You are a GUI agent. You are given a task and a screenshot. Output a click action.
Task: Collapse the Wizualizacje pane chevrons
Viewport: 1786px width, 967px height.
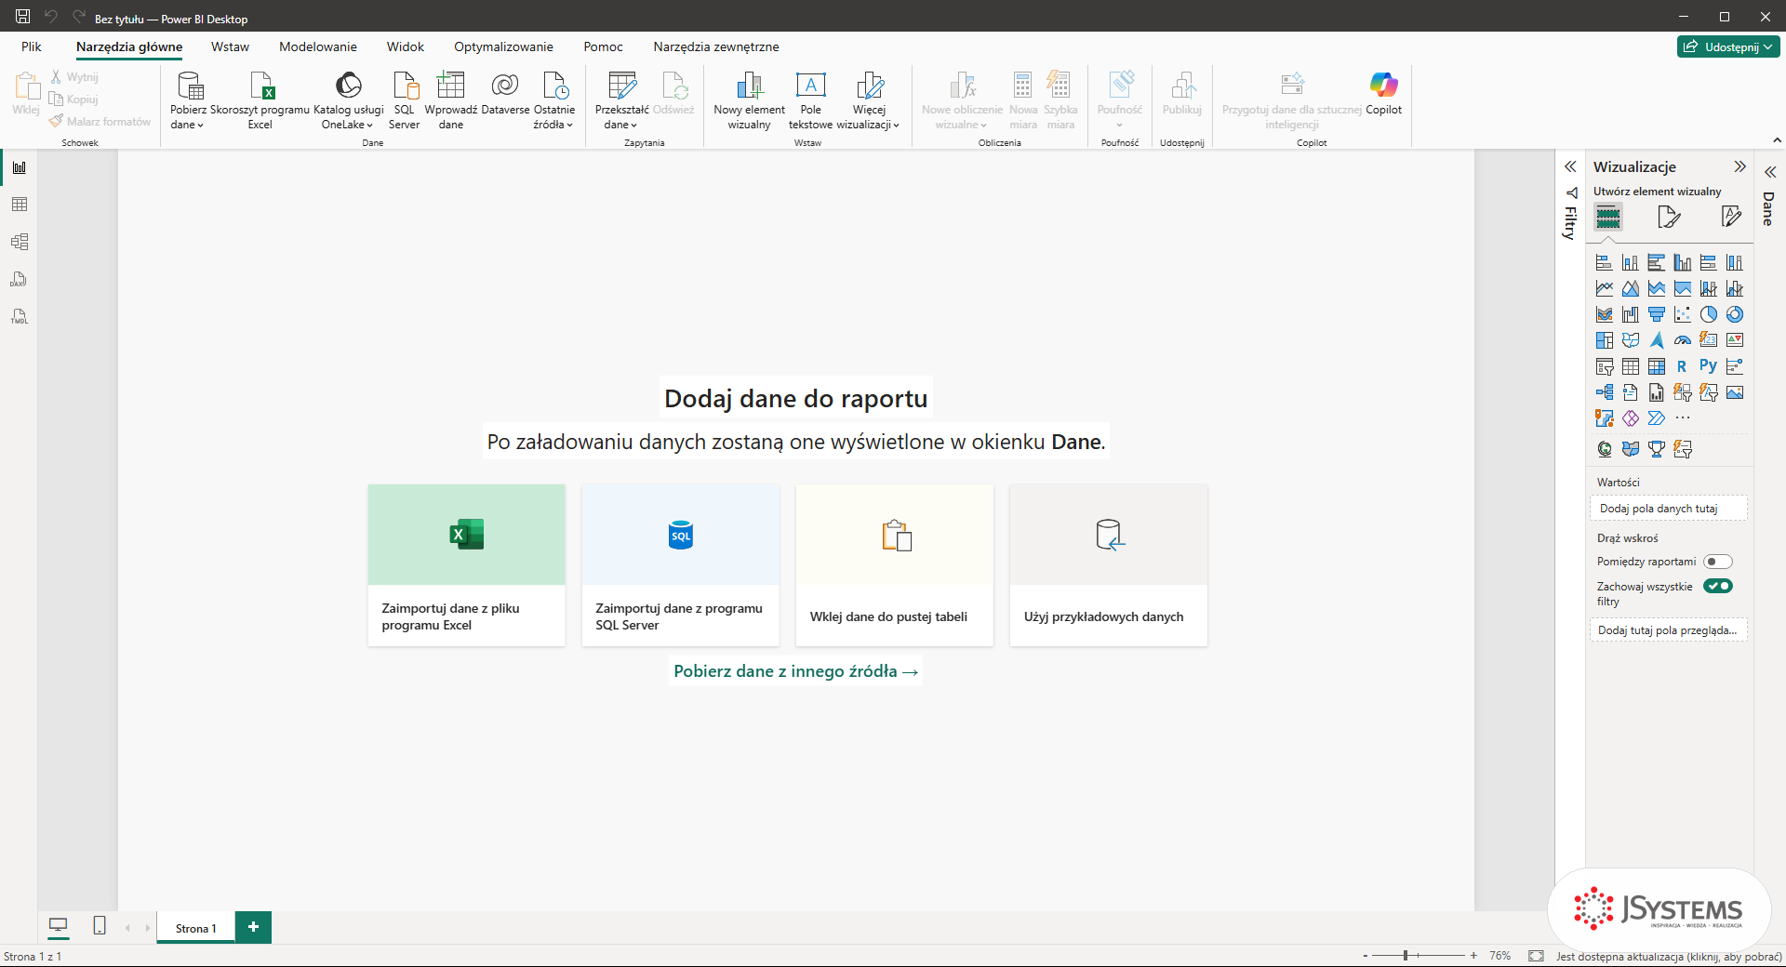[x=1739, y=166]
